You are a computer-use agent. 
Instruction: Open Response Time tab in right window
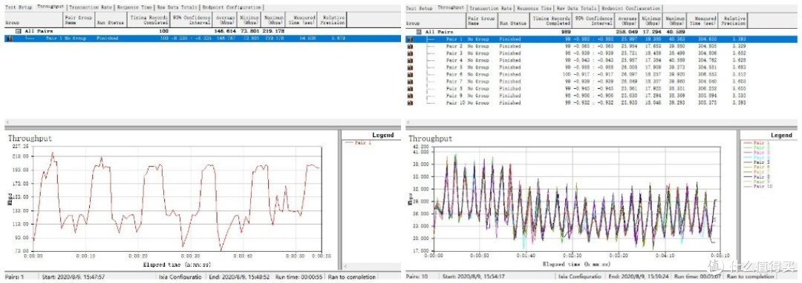point(535,8)
